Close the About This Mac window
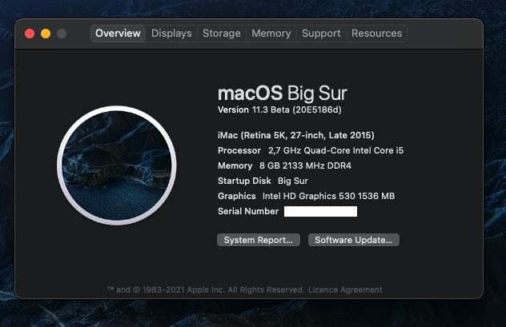Image resolution: width=506 pixels, height=327 pixels. [30, 34]
